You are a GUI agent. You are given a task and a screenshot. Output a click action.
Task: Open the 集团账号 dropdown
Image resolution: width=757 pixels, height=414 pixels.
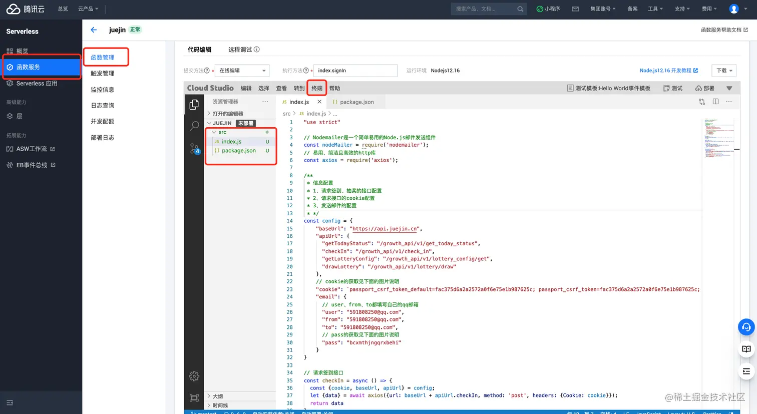click(x=603, y=9)
